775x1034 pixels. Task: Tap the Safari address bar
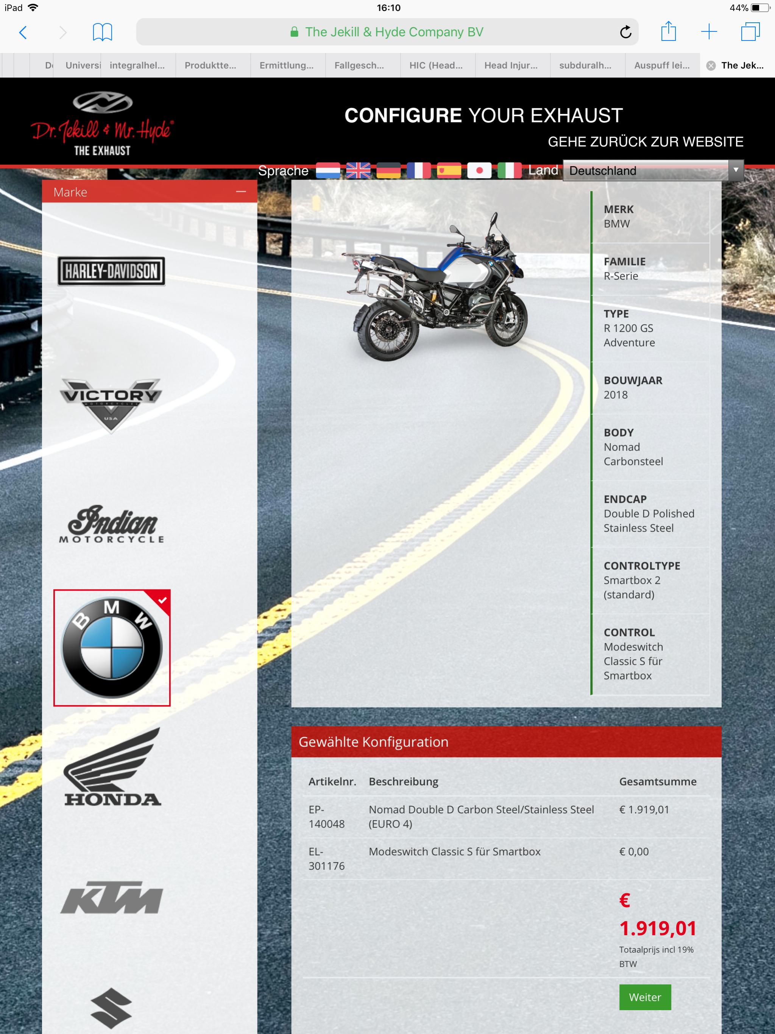(387, 32)
